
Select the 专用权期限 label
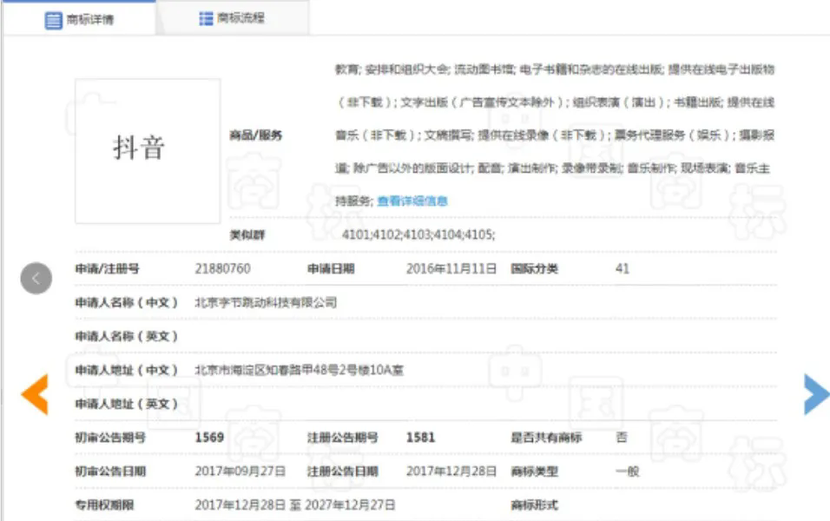pyautogui.click(x=104, y=505)
